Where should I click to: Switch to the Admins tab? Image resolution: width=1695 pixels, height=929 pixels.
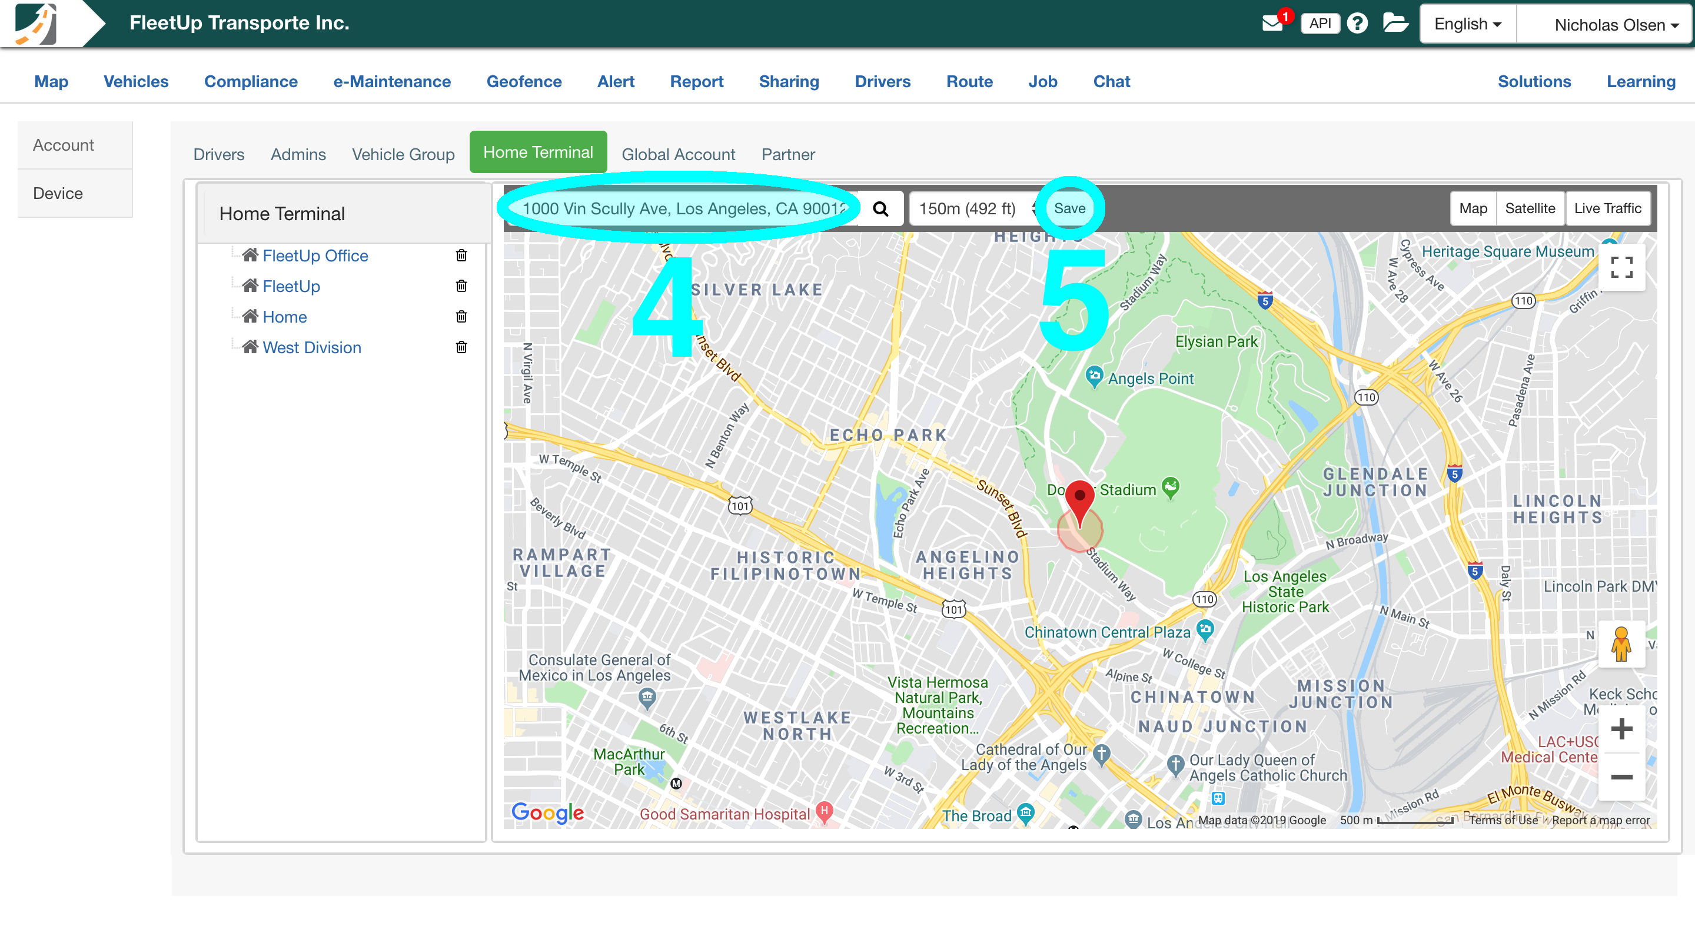(298, 155)
